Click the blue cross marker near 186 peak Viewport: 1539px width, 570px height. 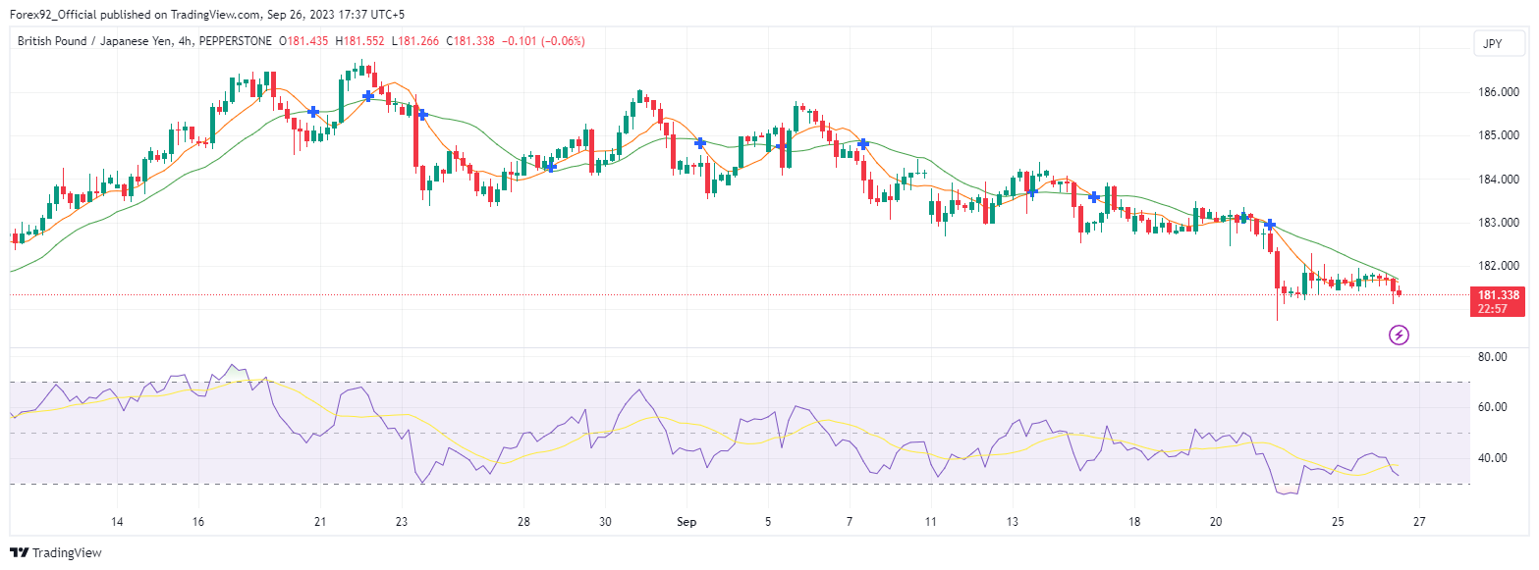point(367,96)
